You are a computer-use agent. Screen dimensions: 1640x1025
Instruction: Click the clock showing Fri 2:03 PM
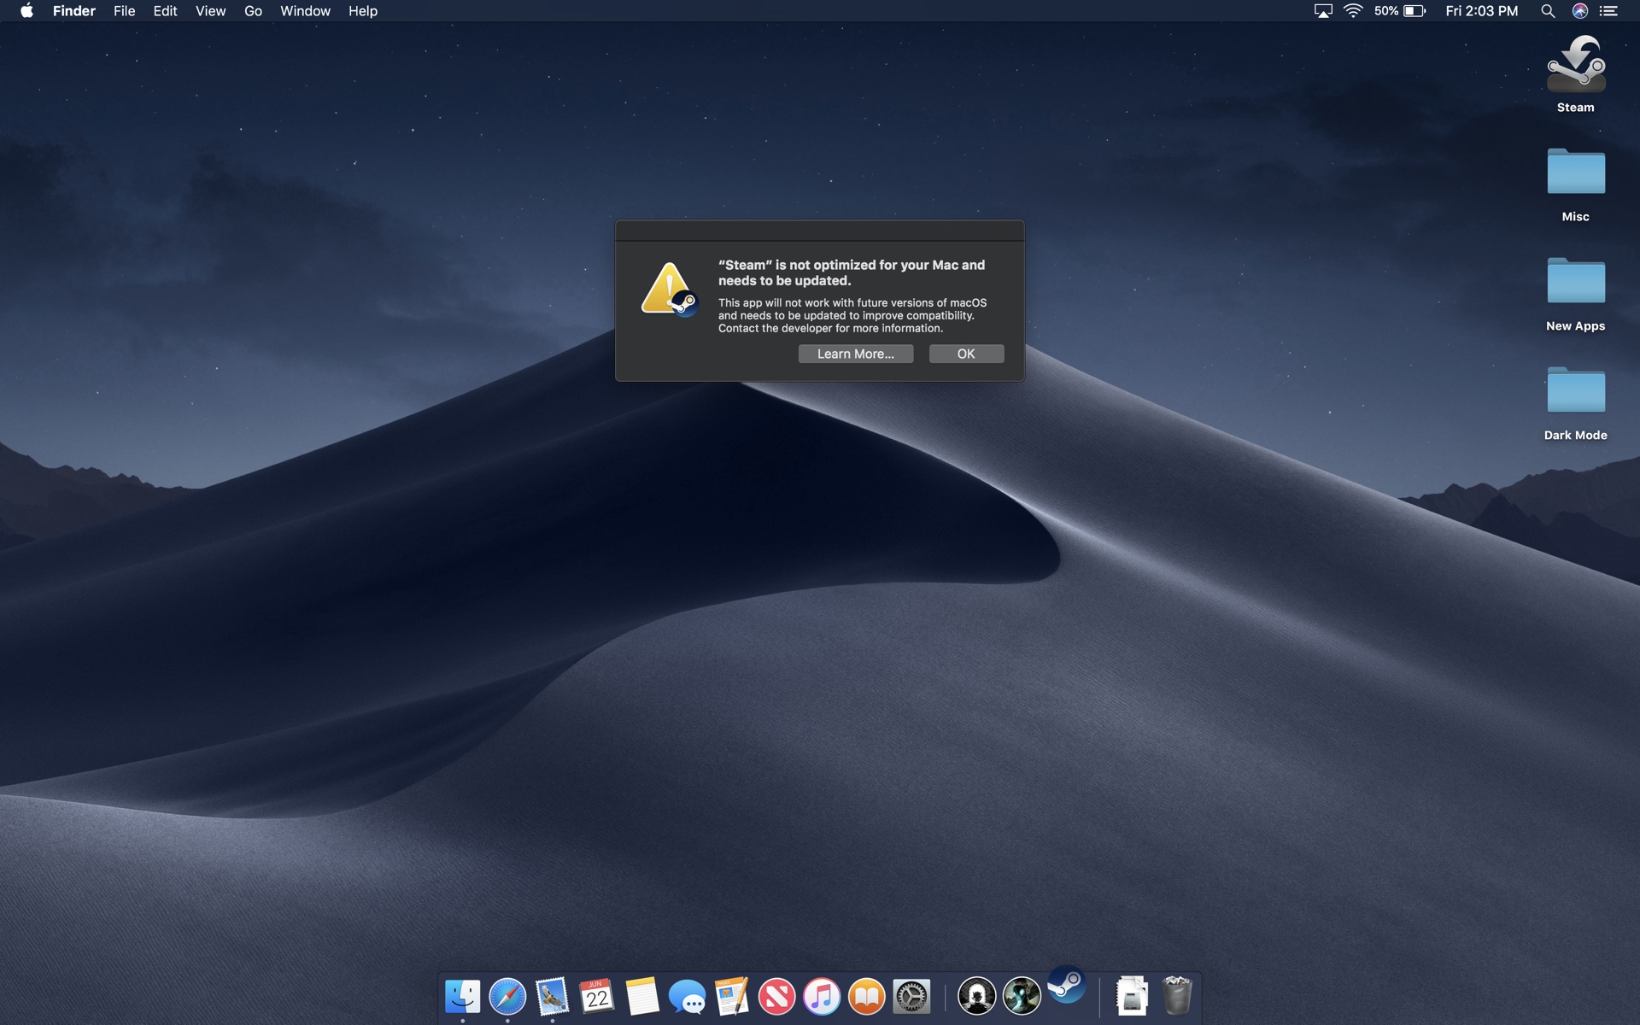point(1482,11)
